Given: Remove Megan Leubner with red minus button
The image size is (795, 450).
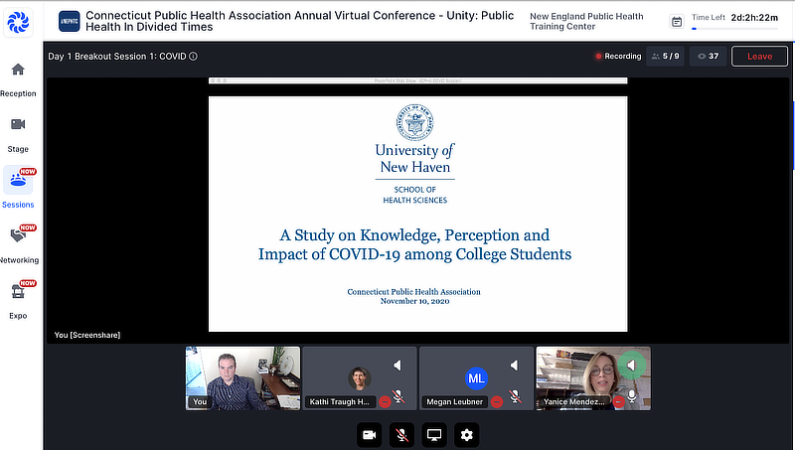Looking at the screenshot, I should [x=502, y=402].
